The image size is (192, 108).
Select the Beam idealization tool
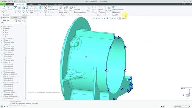(x=15, y=8)
